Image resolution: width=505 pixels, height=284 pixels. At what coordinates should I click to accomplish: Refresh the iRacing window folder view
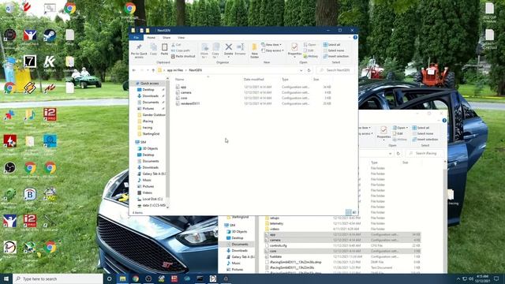pos(398,154)
